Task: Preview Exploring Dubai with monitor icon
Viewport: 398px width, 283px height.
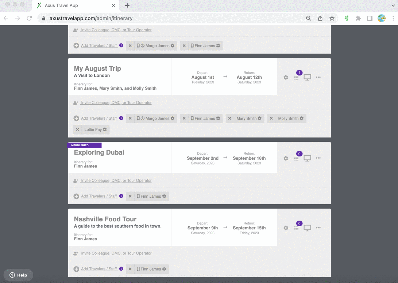Action: [x=308, y=158]
